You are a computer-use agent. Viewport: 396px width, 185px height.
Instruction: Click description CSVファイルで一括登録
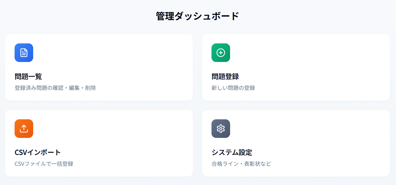44,164
